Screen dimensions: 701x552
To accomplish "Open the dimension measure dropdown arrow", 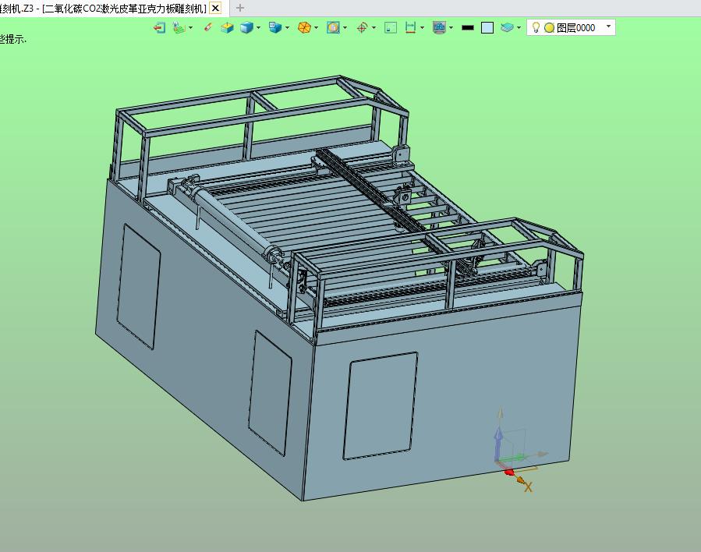I will [422, 28].
